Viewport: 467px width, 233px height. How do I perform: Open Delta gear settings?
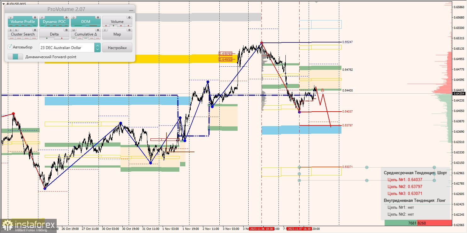tap(66, 30)
